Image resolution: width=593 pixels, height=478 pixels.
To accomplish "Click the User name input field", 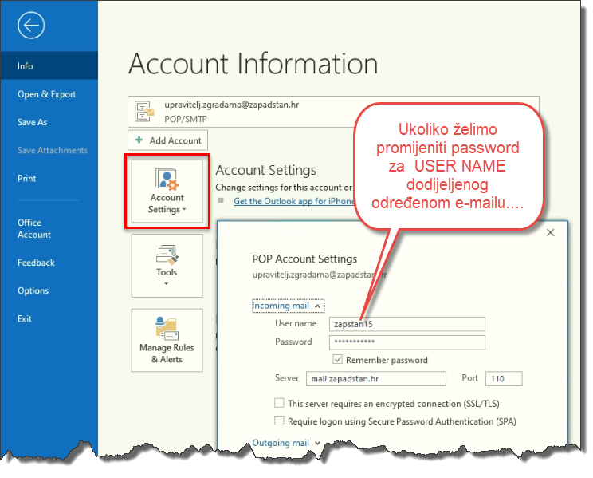I will tap(406, 324).
